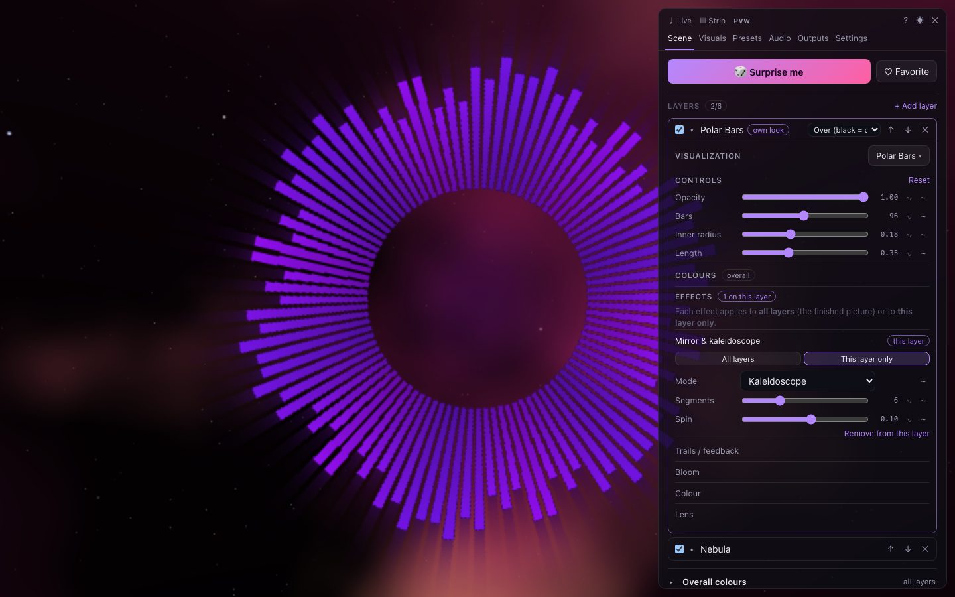Uncheck the Nebula layer checkbox

click(x=679, y=549)
